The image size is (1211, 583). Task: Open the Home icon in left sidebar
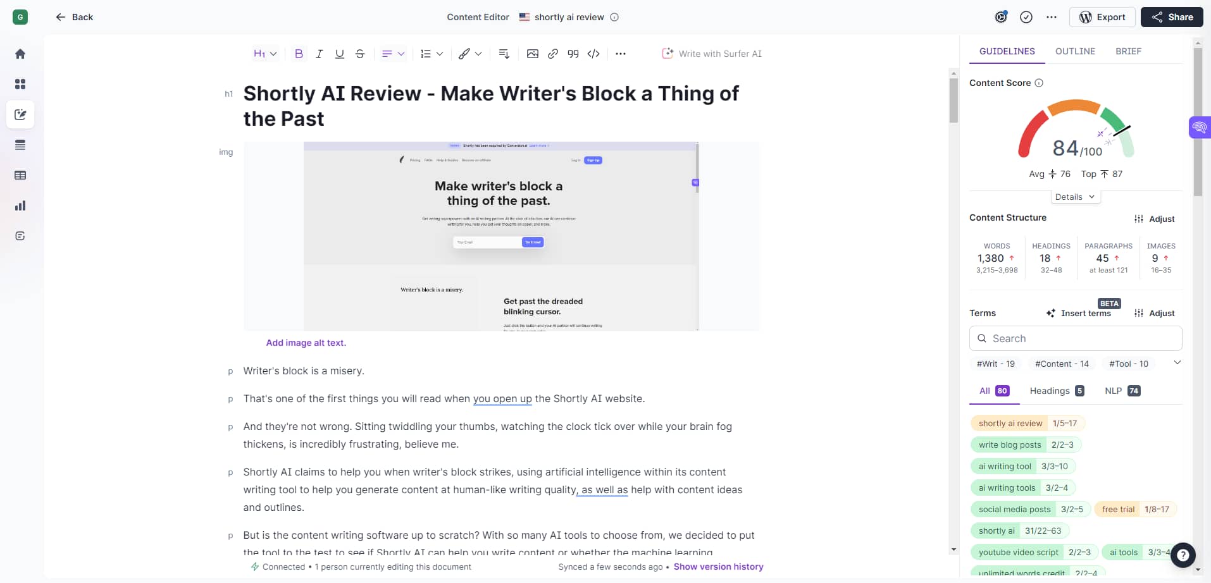point(20,54)
